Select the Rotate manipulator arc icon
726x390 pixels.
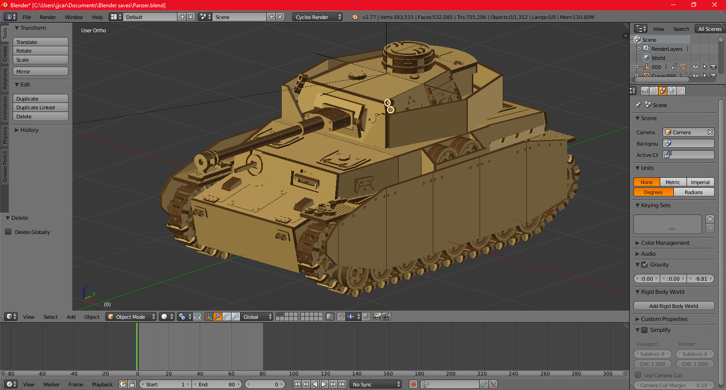point(226,317)
